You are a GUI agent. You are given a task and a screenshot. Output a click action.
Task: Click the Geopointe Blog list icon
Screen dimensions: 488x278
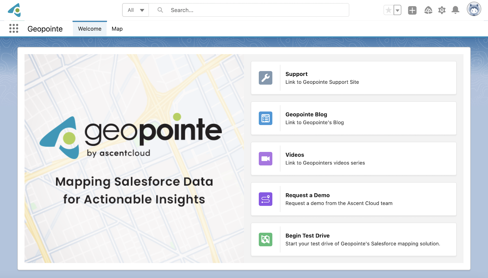(x=265, y=118)
